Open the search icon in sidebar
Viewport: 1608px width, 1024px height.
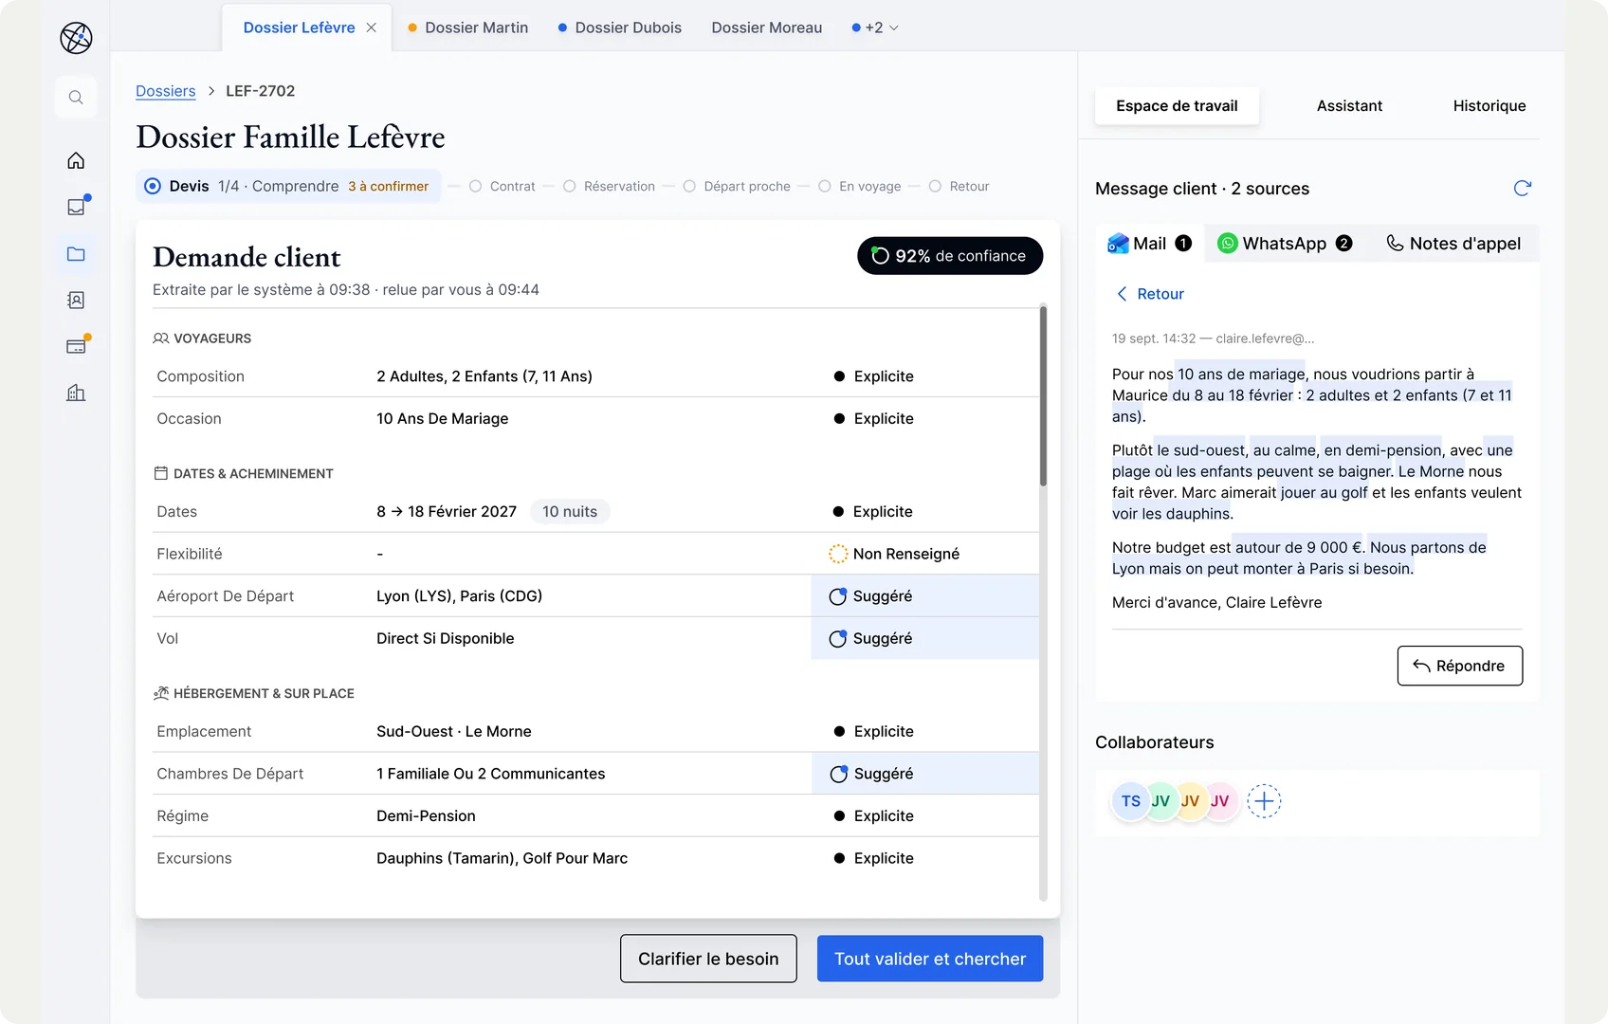tap(76, 98)
